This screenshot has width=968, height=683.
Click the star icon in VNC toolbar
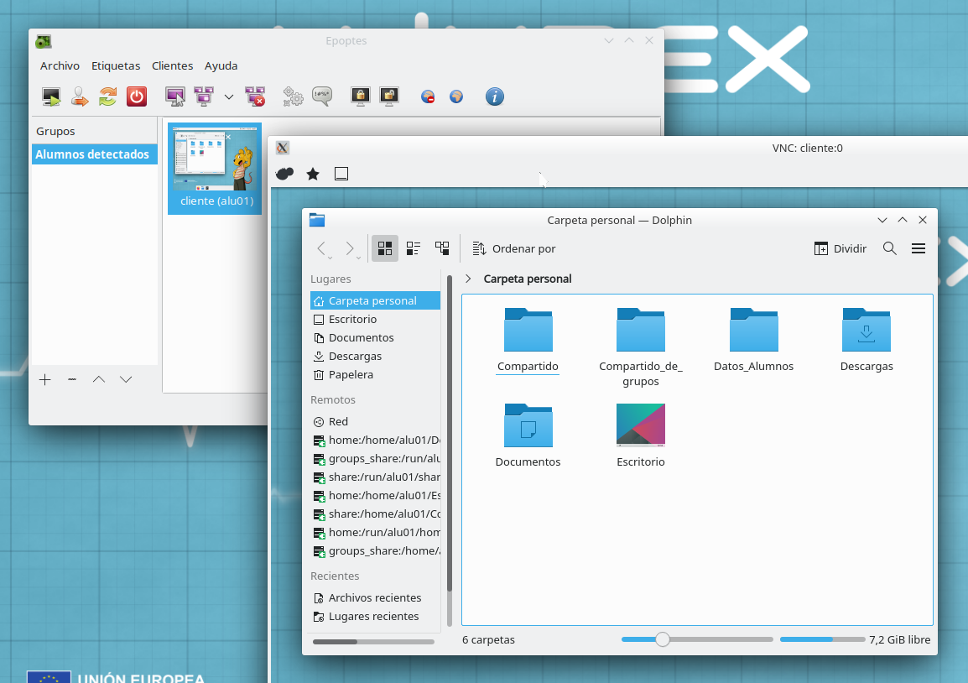point(313,174)
